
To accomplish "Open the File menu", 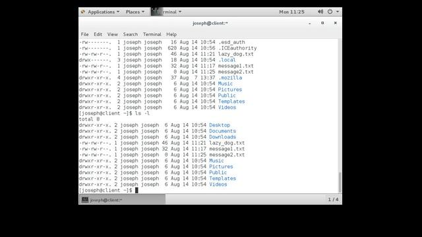I will (x=85, y=34).
